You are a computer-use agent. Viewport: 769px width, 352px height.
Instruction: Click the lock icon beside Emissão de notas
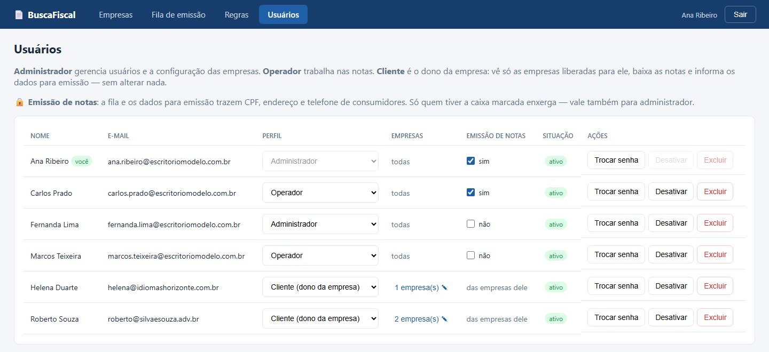point(19,102)
